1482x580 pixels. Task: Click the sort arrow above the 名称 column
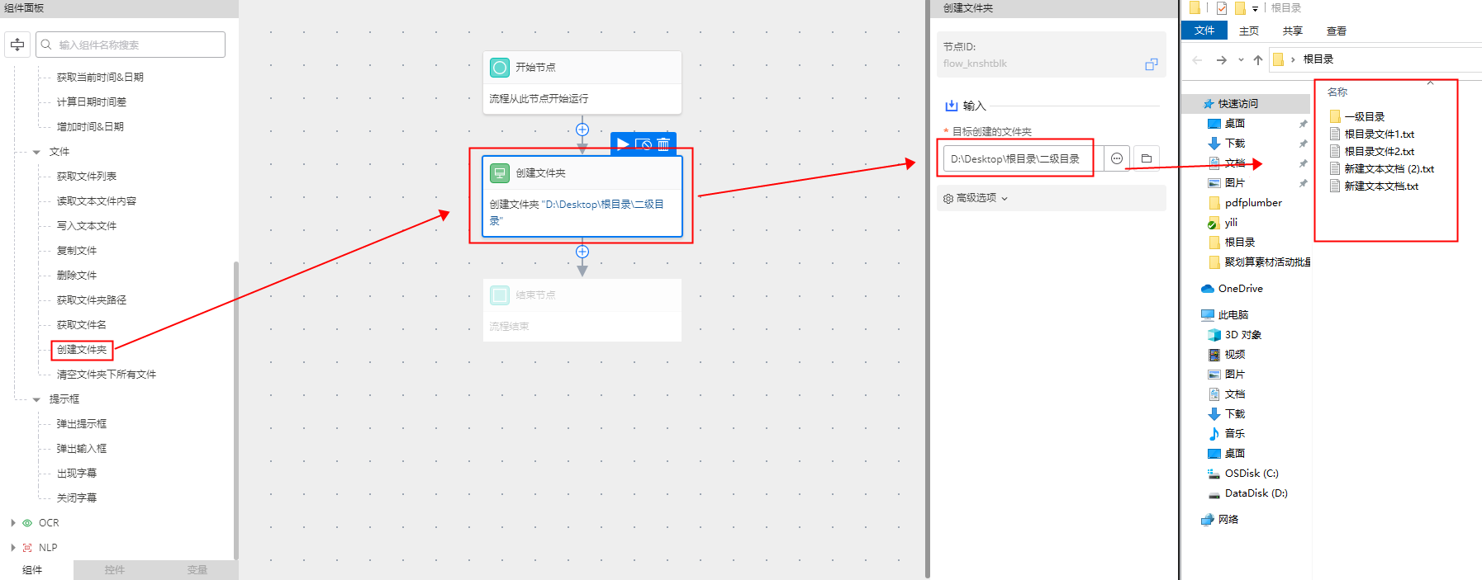tap(1430, 83)
